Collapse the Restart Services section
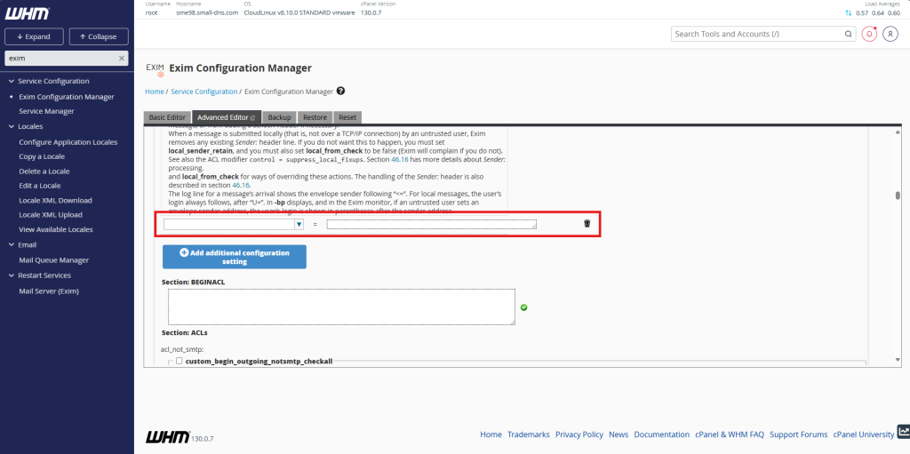Viewport: 910px width, 454px height. [x=11, y=275]
